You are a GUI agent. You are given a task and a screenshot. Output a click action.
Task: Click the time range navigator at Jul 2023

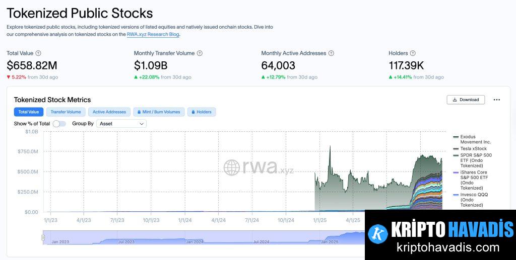[126, 241]
